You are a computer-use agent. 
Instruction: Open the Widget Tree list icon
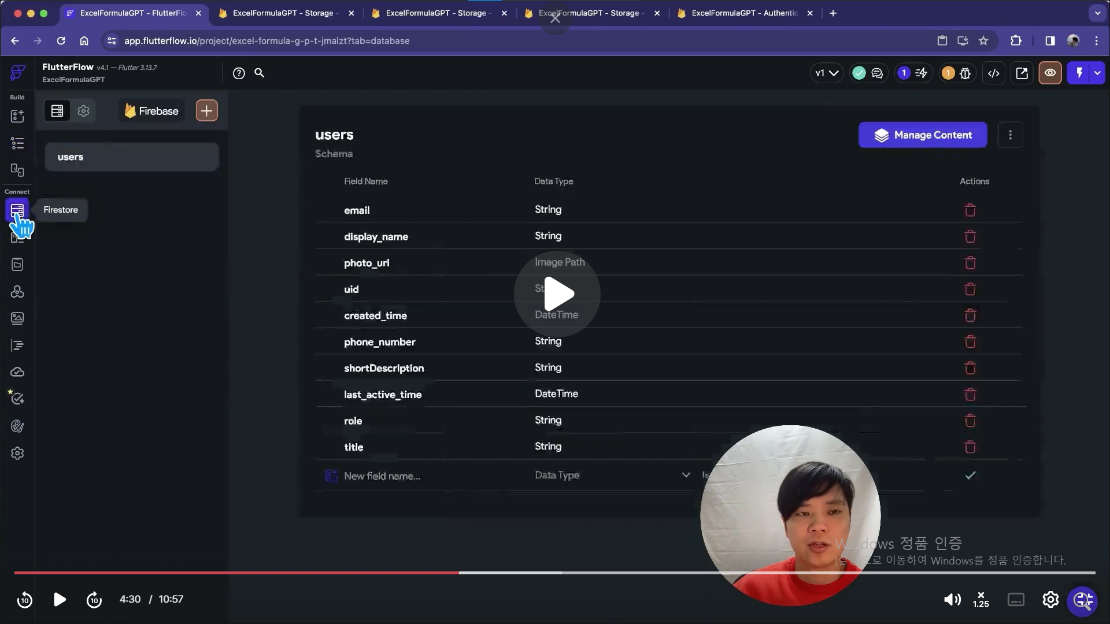click(17, 143)
